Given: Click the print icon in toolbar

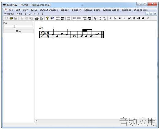Looking at the screenshot, I should 37,18.
